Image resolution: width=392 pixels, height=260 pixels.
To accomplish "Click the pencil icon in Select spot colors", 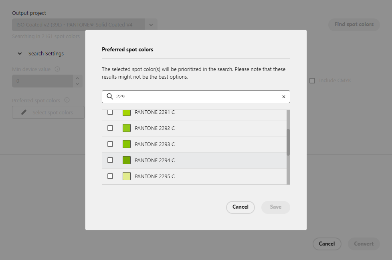I will click(24, 112).
